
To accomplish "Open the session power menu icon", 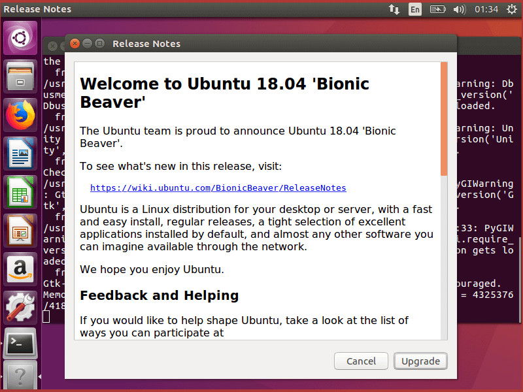I will [512, 9].
